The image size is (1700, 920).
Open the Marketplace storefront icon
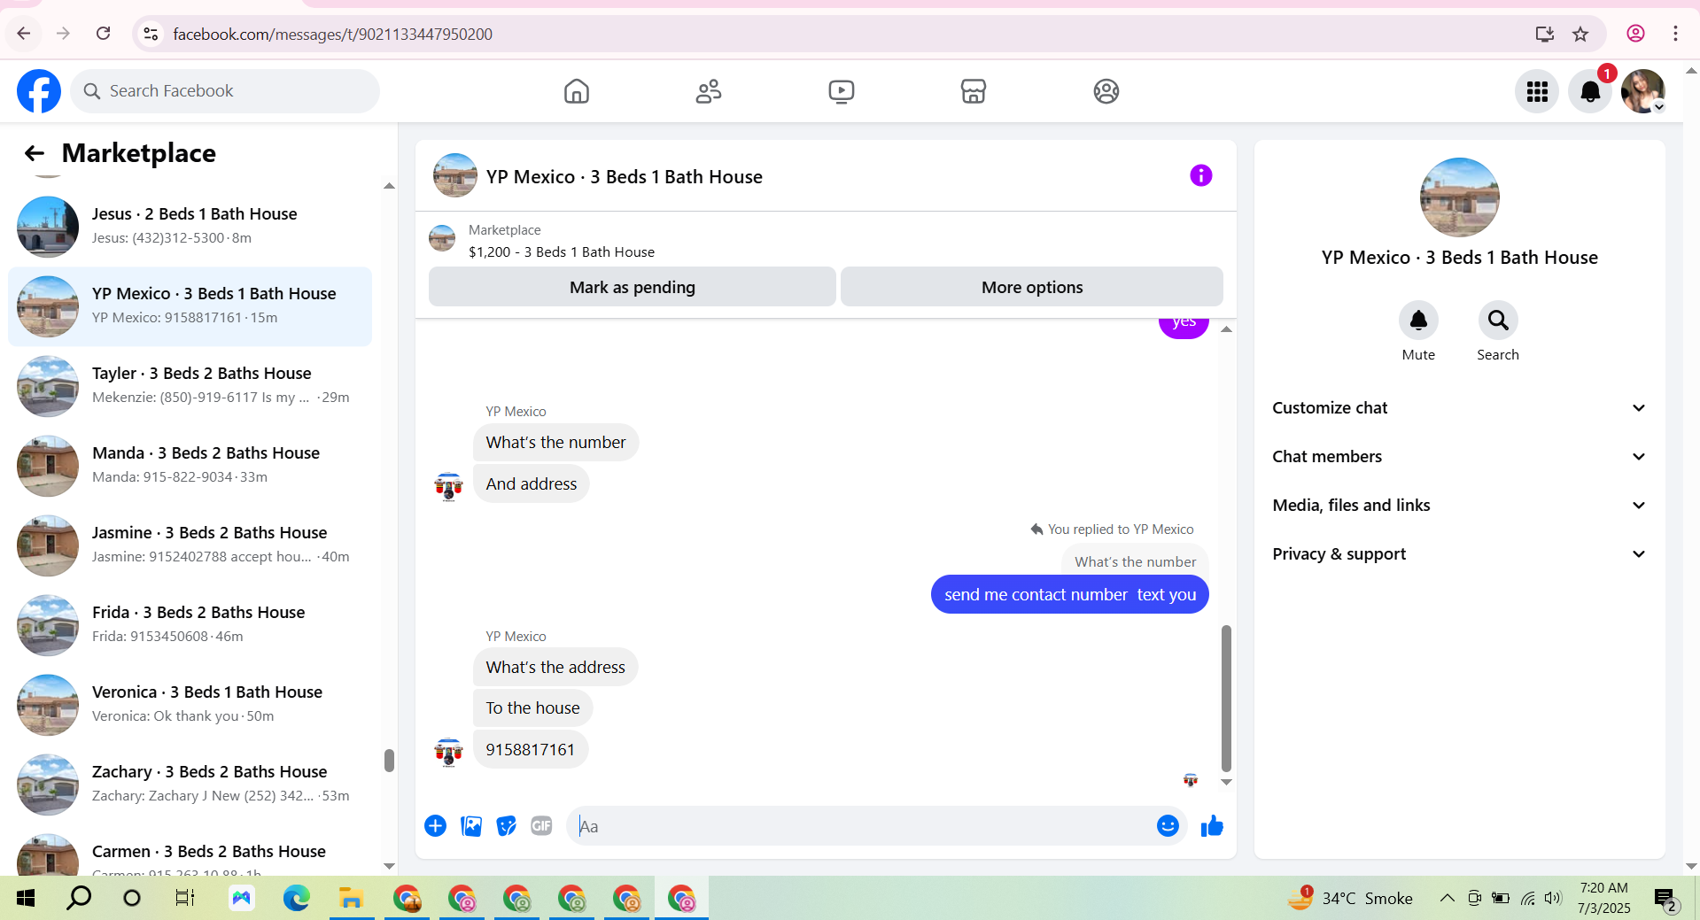(x=974, y=91)
